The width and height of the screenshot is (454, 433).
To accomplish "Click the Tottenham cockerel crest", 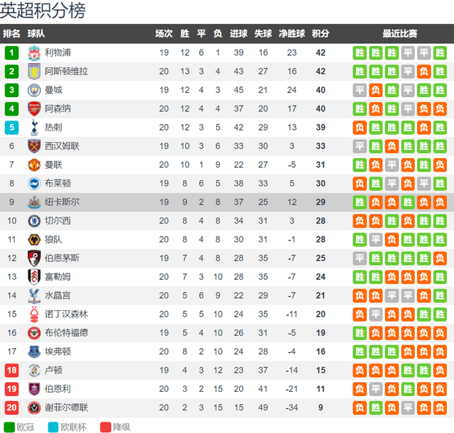I will pyautogui.click(x=34, y=128).
